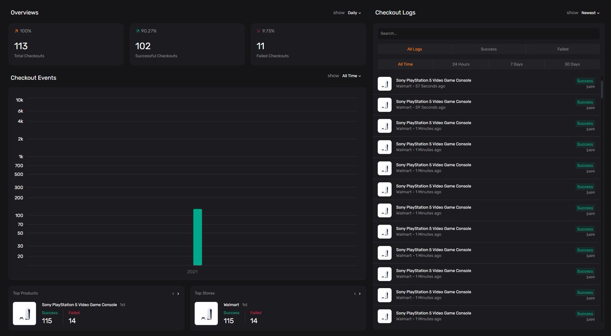Click the Failed Checkouts card

pyautogui.click(x=309, y=44)
